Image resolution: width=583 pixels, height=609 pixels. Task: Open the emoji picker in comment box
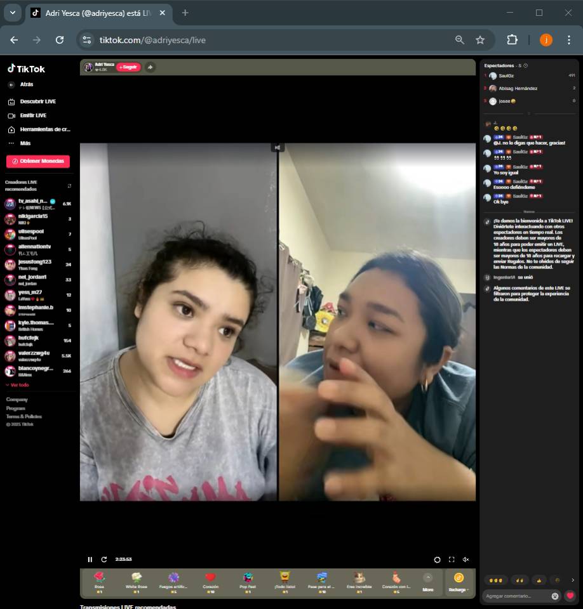[x=555, y=596]
